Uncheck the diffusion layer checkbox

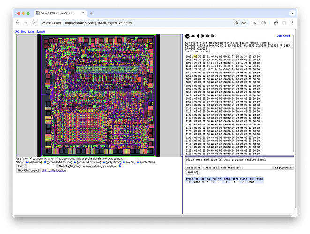tap(27, 162)
